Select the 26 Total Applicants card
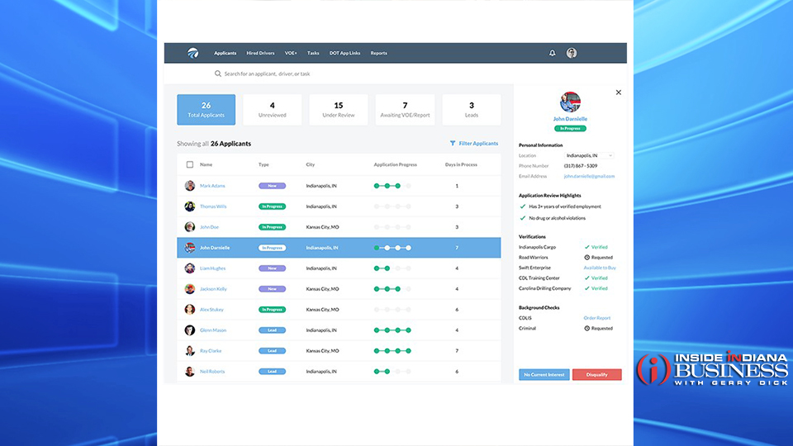 207,110
